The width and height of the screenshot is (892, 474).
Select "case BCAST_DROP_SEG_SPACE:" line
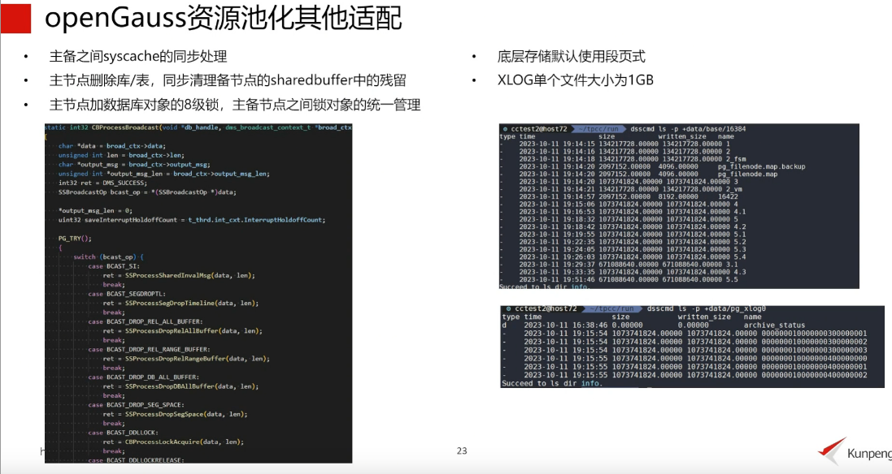(x=136, y=405)
